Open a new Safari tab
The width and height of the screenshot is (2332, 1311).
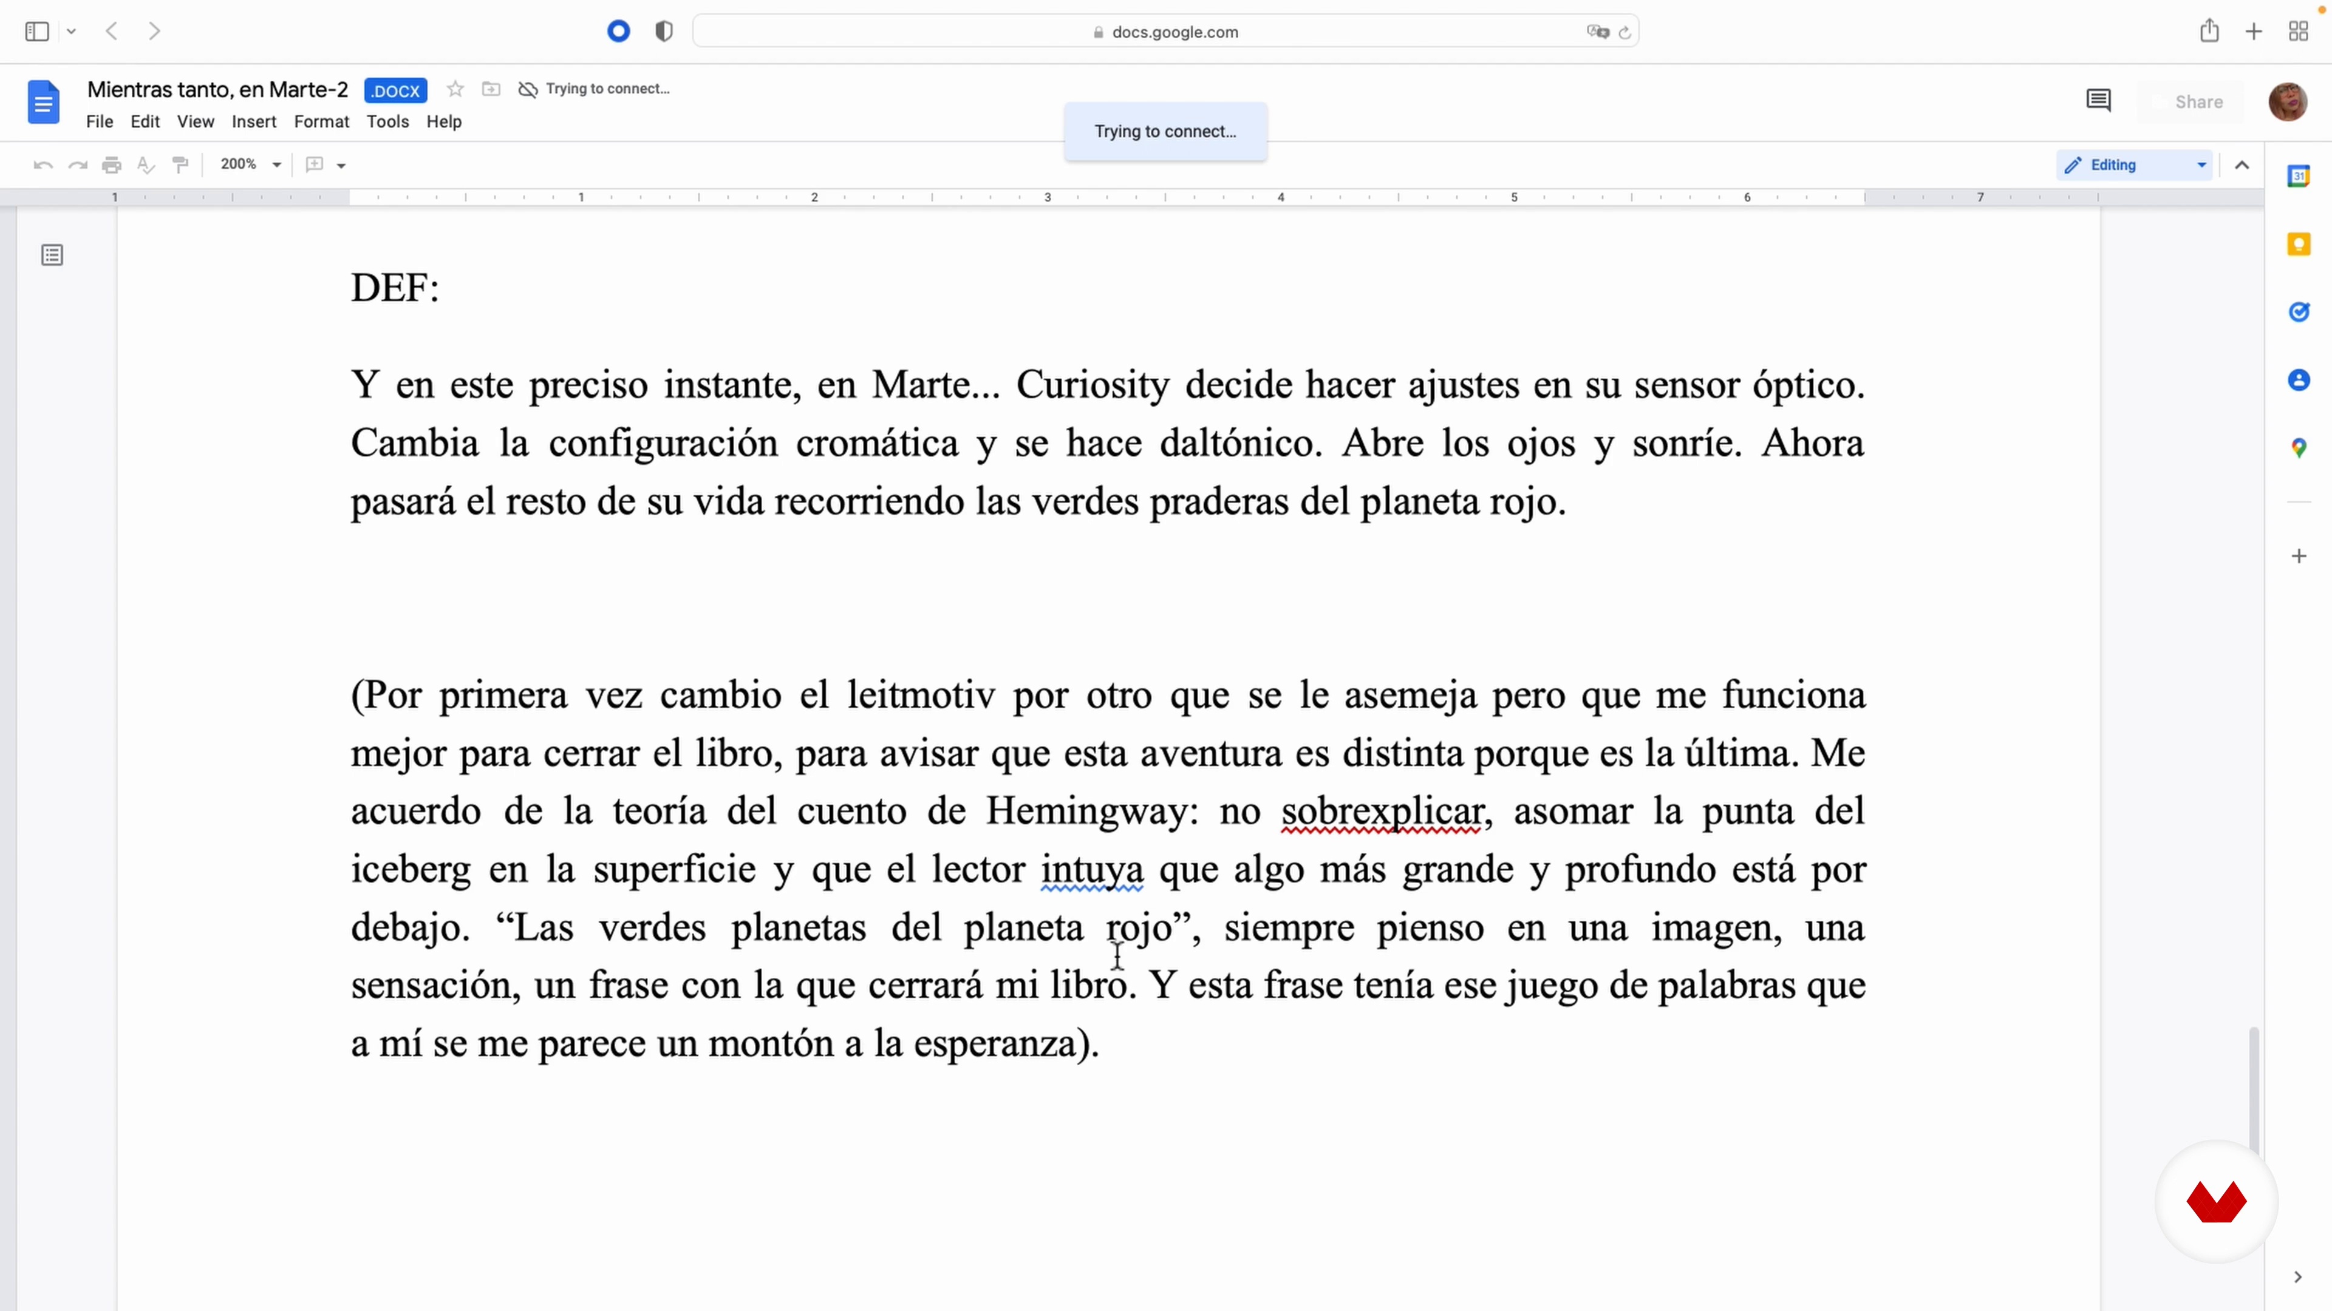2254,32
